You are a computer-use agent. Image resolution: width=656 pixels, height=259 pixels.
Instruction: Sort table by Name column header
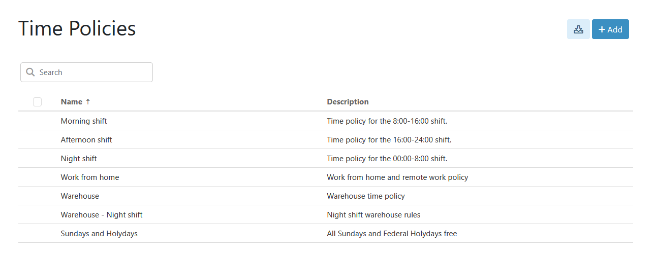coord(72,101)
